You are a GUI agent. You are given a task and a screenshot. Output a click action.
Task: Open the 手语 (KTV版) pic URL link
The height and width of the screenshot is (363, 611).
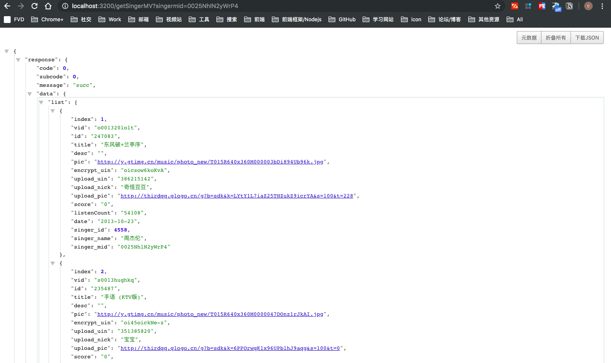210,314
